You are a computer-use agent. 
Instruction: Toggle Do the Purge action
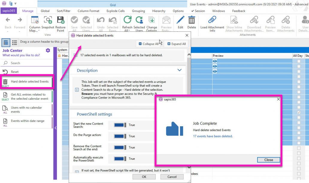point(120,136)
